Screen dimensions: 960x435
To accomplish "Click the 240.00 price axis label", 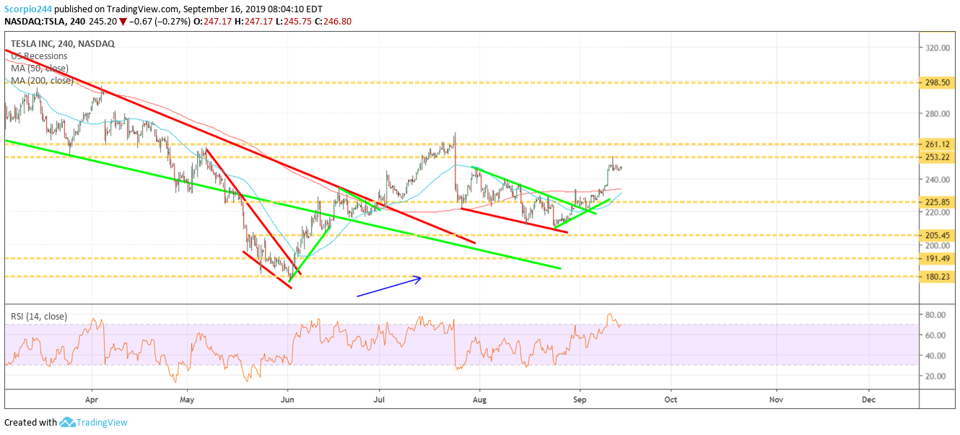I will pyautogui.click(x=937, y=179).
